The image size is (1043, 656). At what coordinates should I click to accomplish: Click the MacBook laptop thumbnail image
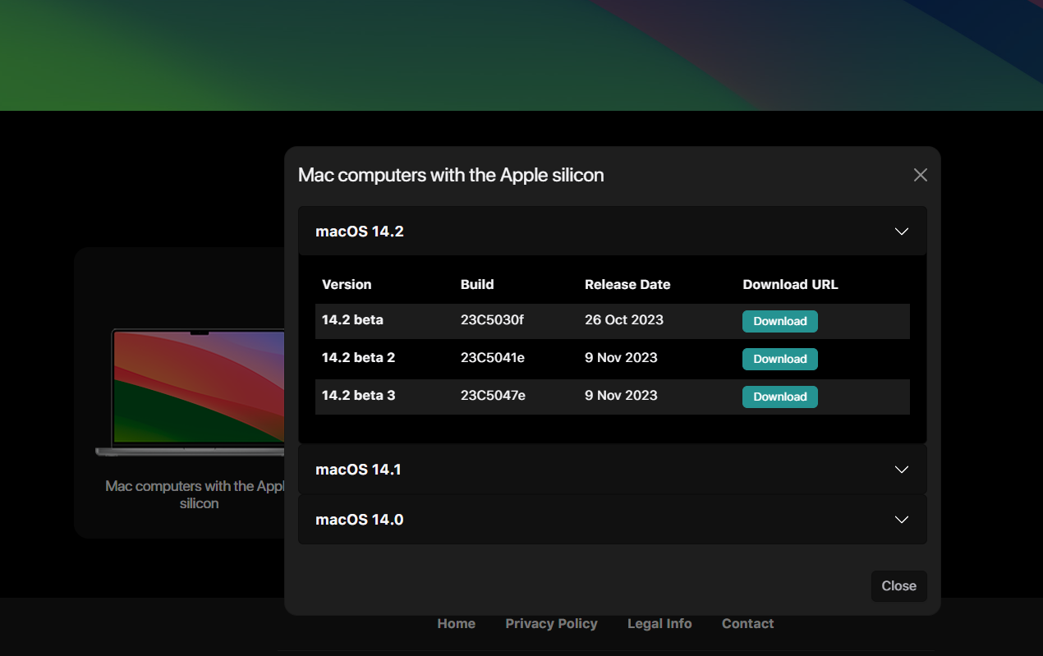pyautogui.click(x=193, y=392)
